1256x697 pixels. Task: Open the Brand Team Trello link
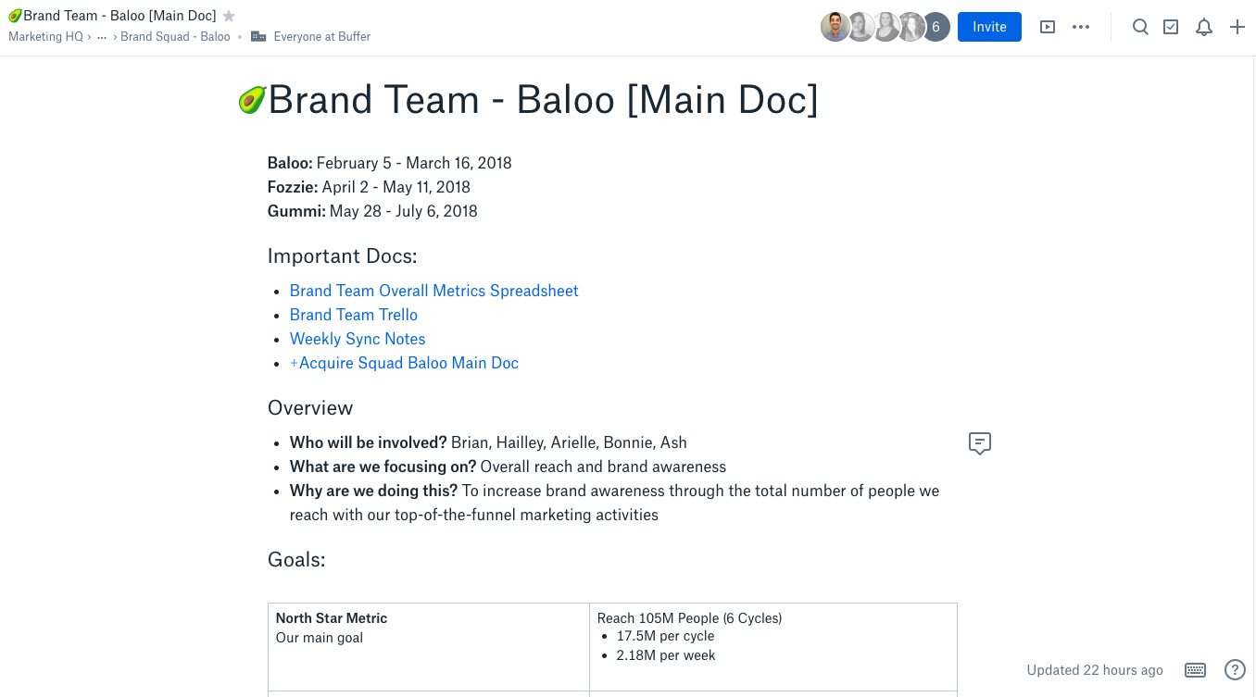pos(353,315)
